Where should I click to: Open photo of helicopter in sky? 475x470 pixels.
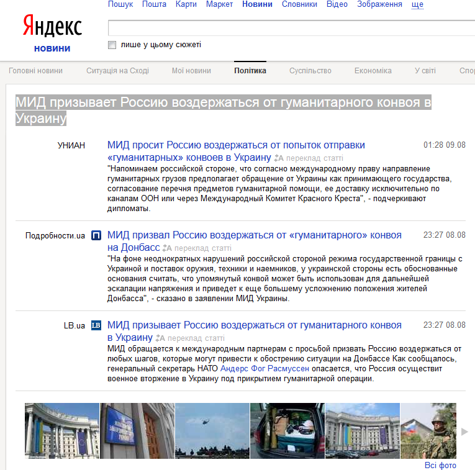pos(212,431)
